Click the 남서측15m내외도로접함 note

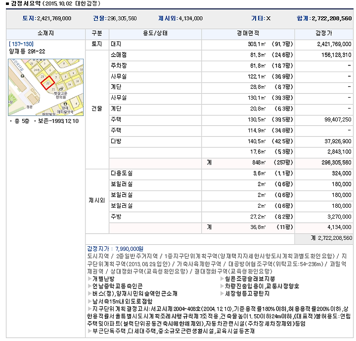click(123, 301)
